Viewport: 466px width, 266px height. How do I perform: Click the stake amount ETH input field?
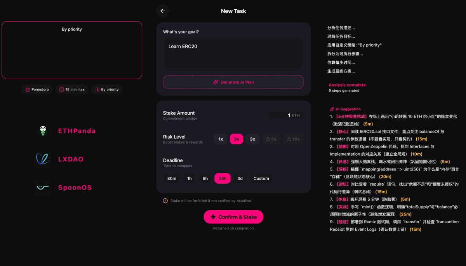click(285, 115)
